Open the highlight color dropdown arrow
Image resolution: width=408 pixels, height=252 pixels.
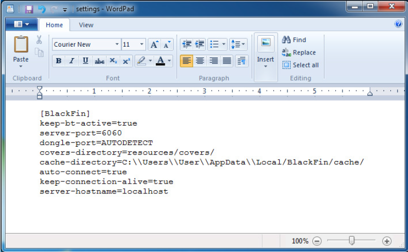click(x=150, y=61)
